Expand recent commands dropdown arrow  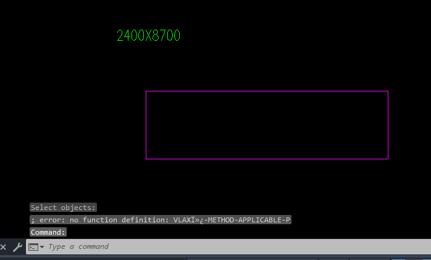[x=42, y=247]
